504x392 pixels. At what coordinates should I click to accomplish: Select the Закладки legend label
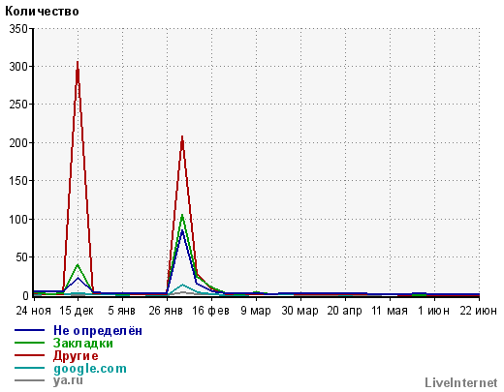coord(83,343)
